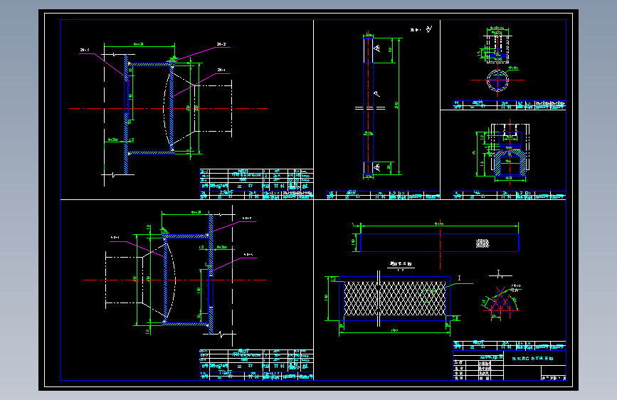The height and width of the screenshot is (400, 617).
Task: Select the long vertical rod outline
Action: click(x=368, y=105)
